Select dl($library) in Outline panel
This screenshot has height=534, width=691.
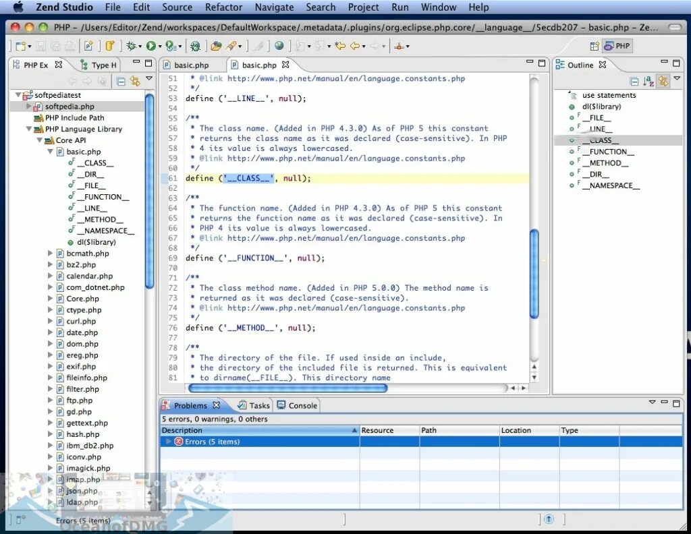[601, 107]
